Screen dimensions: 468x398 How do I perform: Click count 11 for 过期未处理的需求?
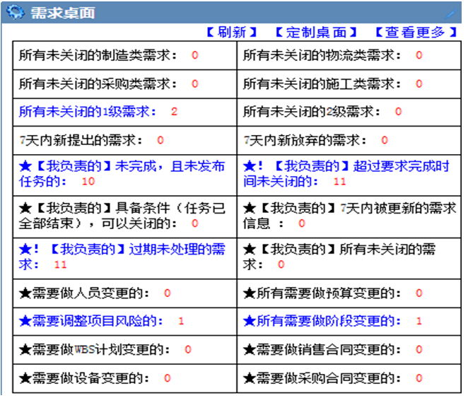point(60,264)
